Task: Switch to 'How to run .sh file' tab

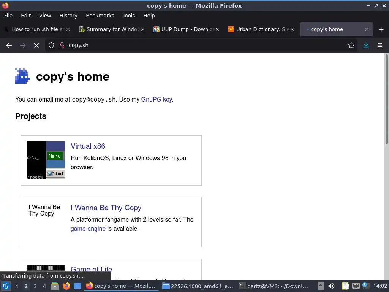Action: (37, 30)
